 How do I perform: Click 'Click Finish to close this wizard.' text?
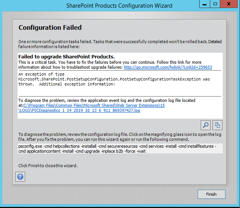point(48,166)
